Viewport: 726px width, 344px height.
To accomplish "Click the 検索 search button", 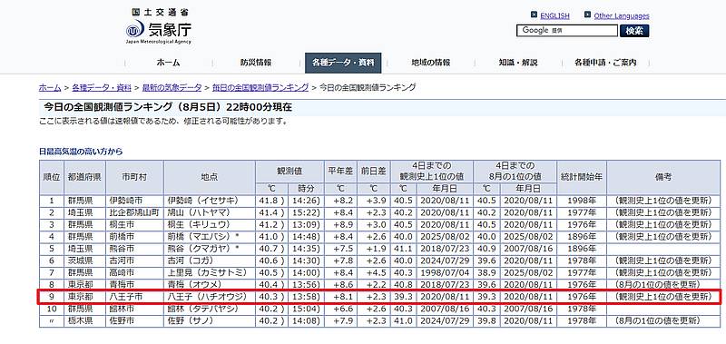I will click(634, 31).
